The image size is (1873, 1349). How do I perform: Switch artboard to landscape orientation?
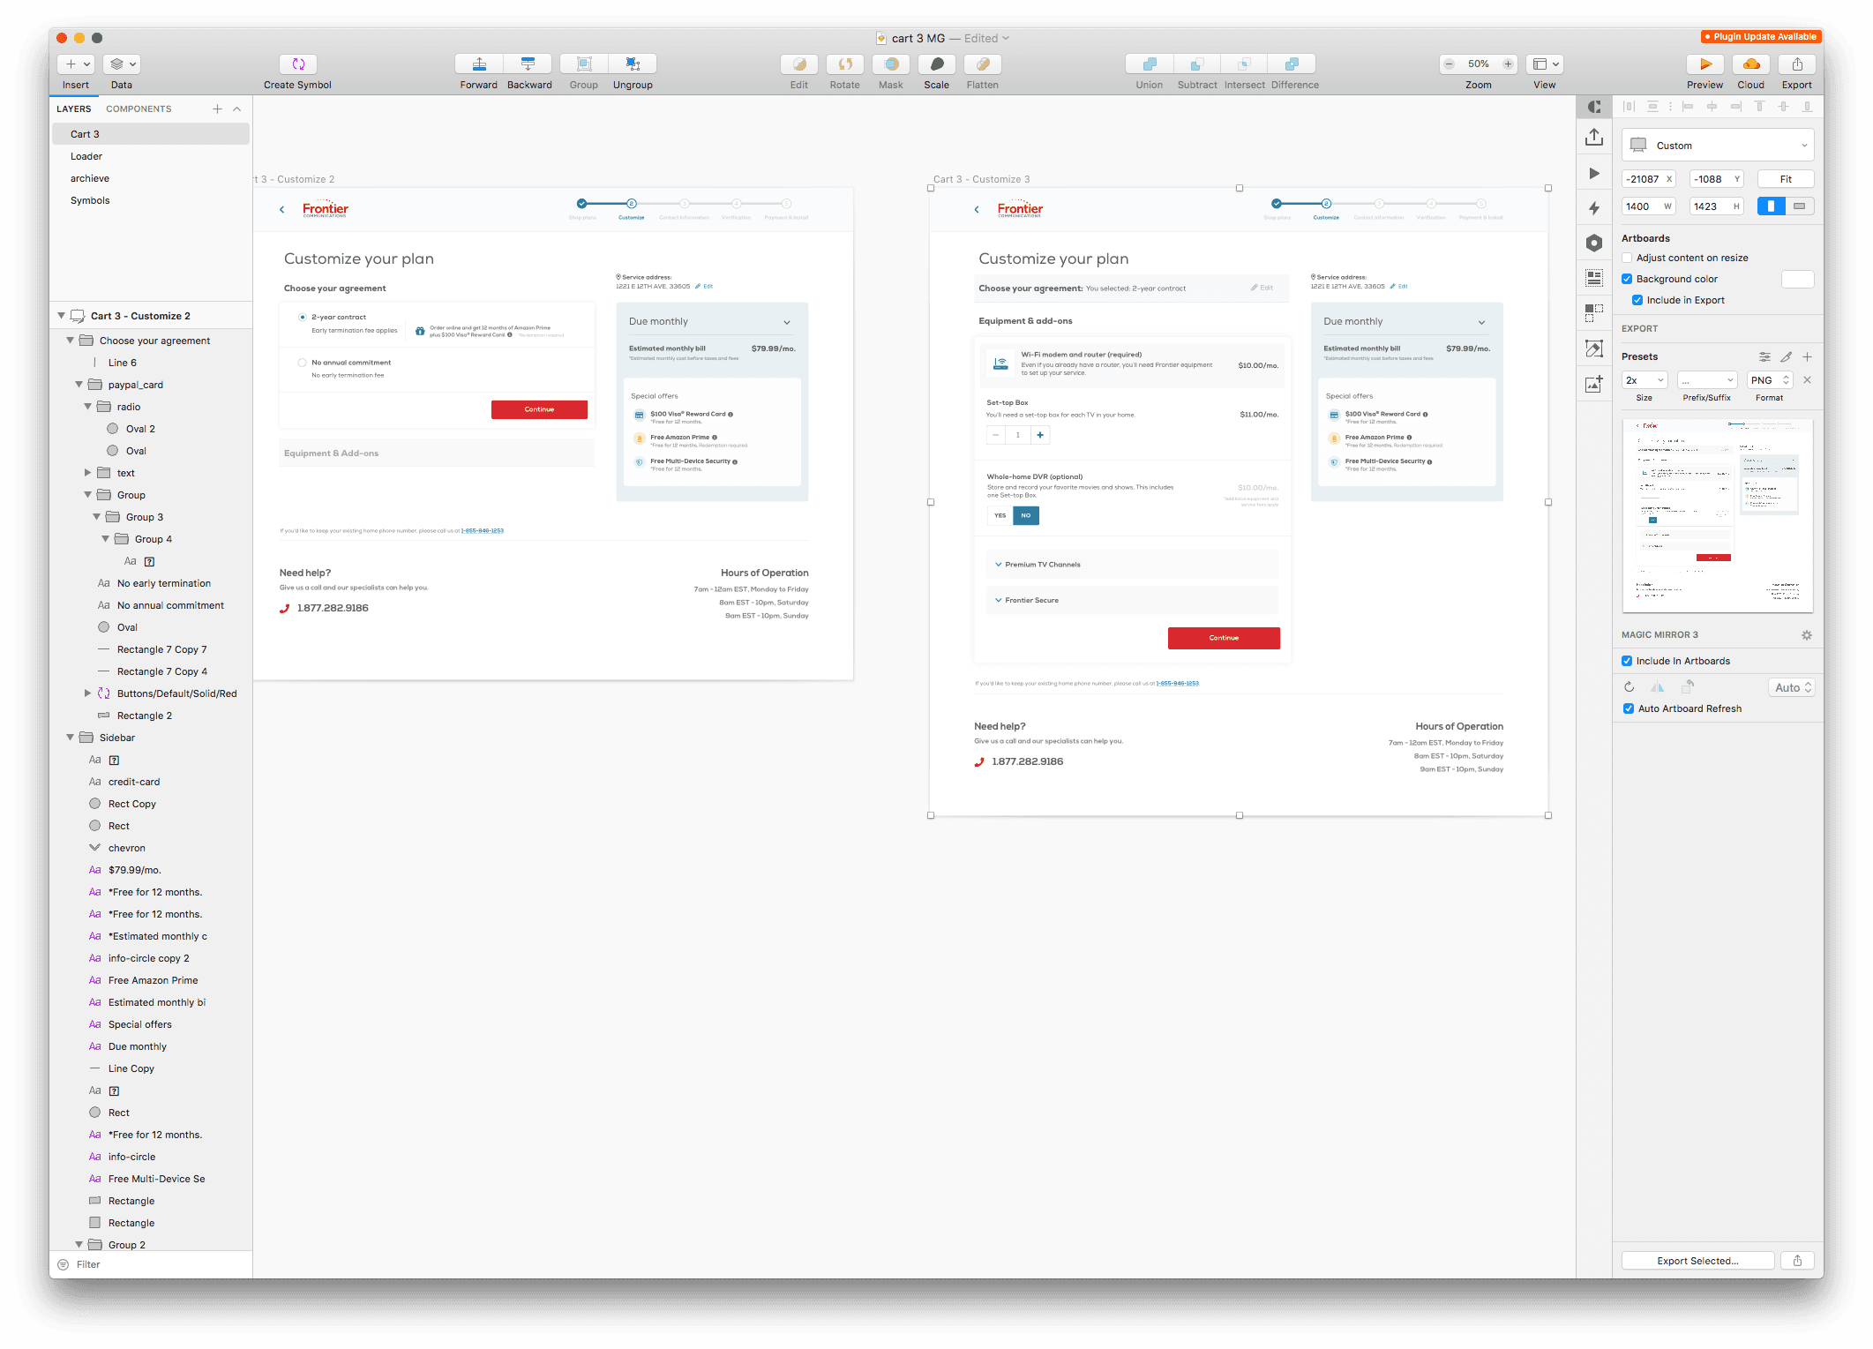(1800, 206)
